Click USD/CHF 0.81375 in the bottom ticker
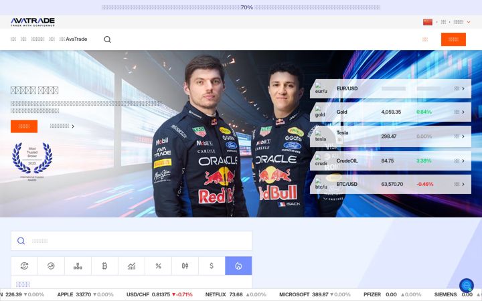The height and width of the screenshot is (301, 482). pos(148,294)
